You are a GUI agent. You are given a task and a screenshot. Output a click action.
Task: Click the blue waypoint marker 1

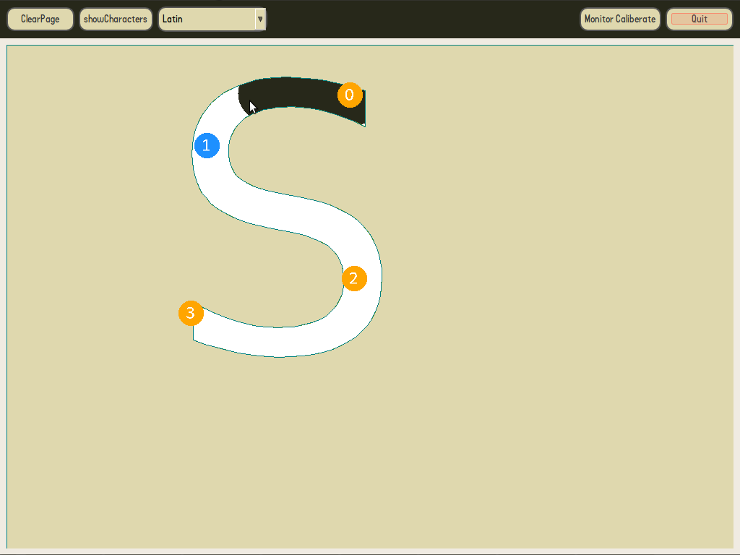[x=207, y=146]
